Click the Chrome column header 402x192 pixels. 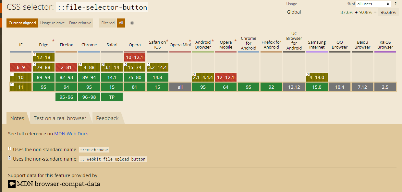tap(89, 45)
